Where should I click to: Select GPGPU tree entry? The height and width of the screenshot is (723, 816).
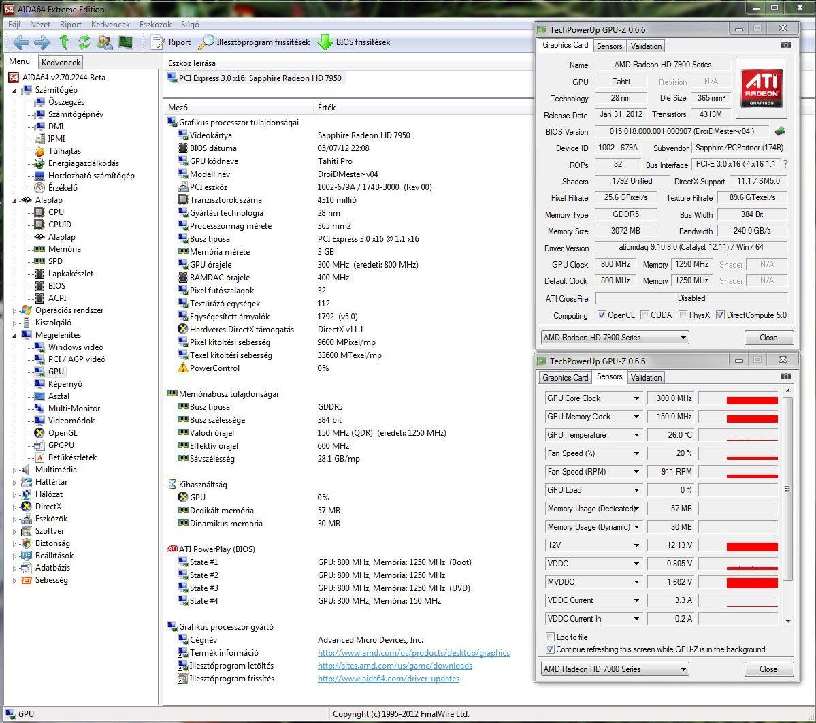point(61,445)
